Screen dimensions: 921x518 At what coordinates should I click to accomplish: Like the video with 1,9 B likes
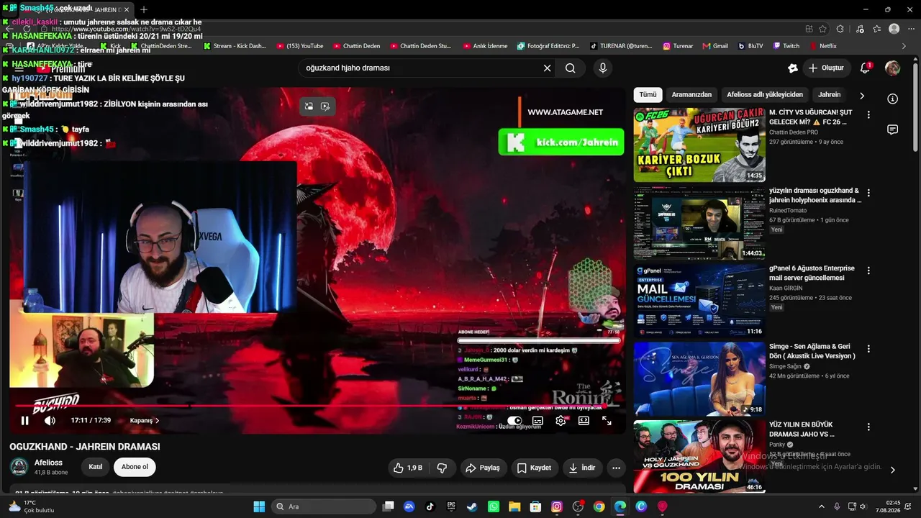coord(408,468)
